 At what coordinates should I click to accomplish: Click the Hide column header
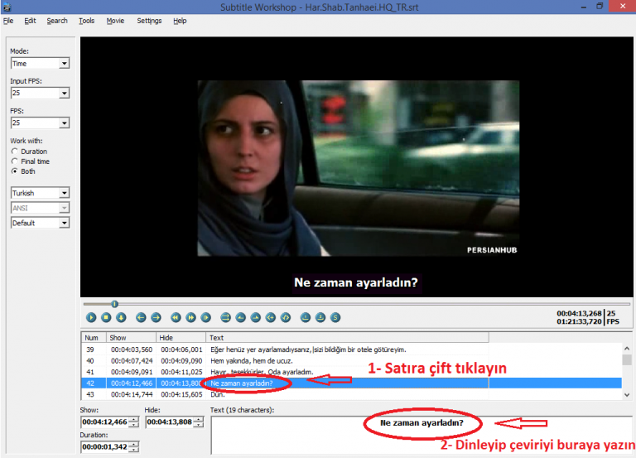click(181, 338)
